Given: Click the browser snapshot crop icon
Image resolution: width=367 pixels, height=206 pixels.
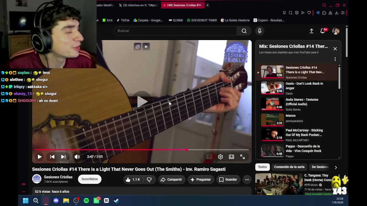Looking at the screenshot, I should 290,13.
